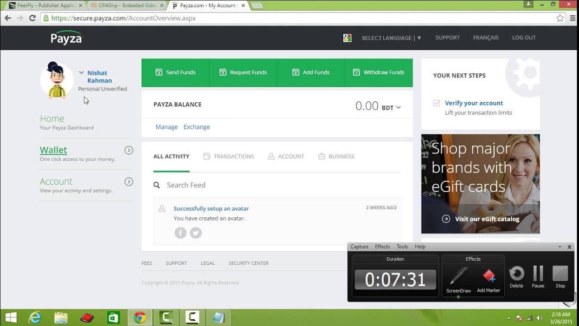Screen dimensions: 579x326
Task: Click the Add Funds button
Action: 311,72
